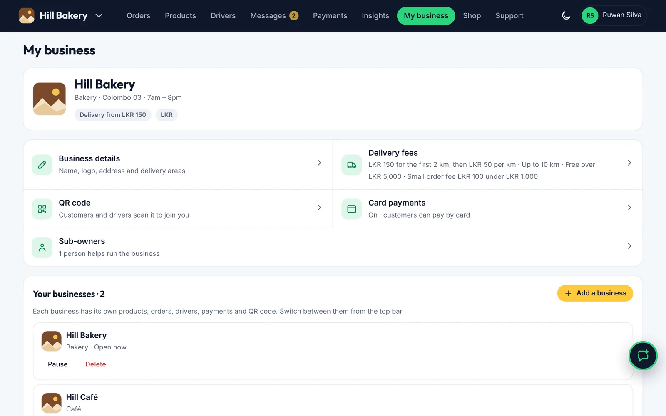Click the pencil icon for Business details
This screenshot has width=666, height=416.
42,165
